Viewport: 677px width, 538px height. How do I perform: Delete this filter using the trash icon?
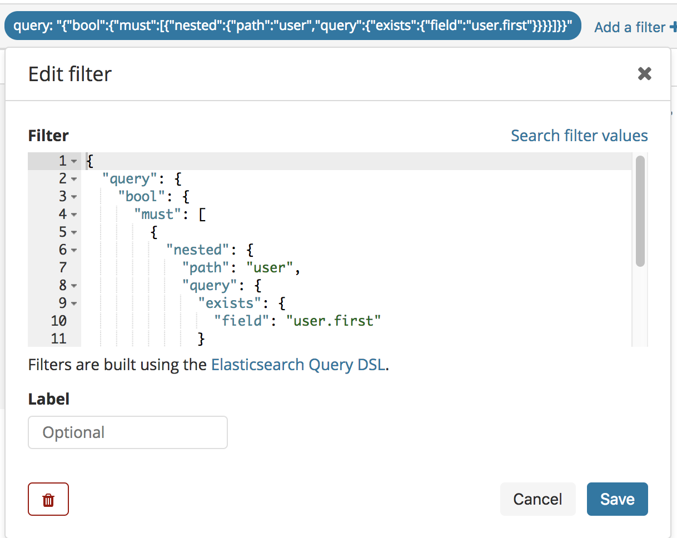48,499
